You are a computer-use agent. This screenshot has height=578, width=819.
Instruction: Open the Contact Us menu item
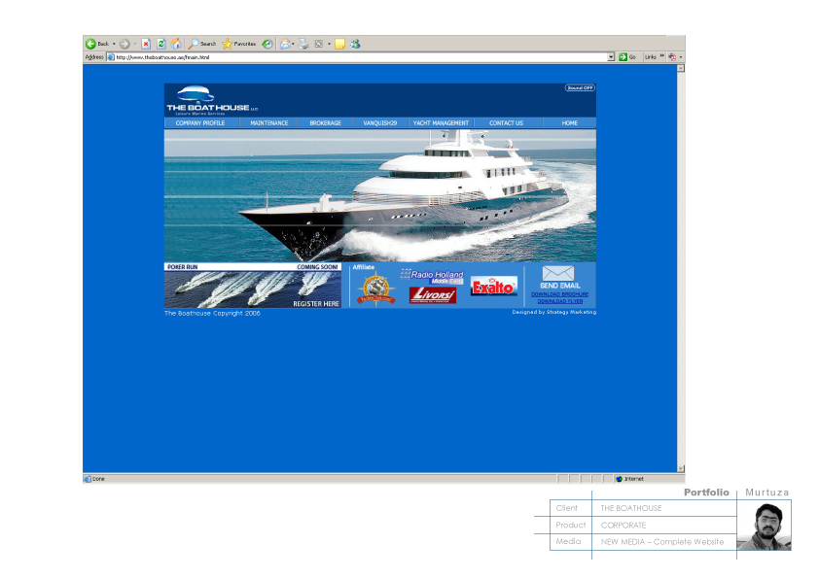tap(506, 123)
